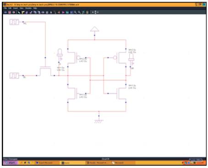Click the Windows start button

tap(10, 163)
